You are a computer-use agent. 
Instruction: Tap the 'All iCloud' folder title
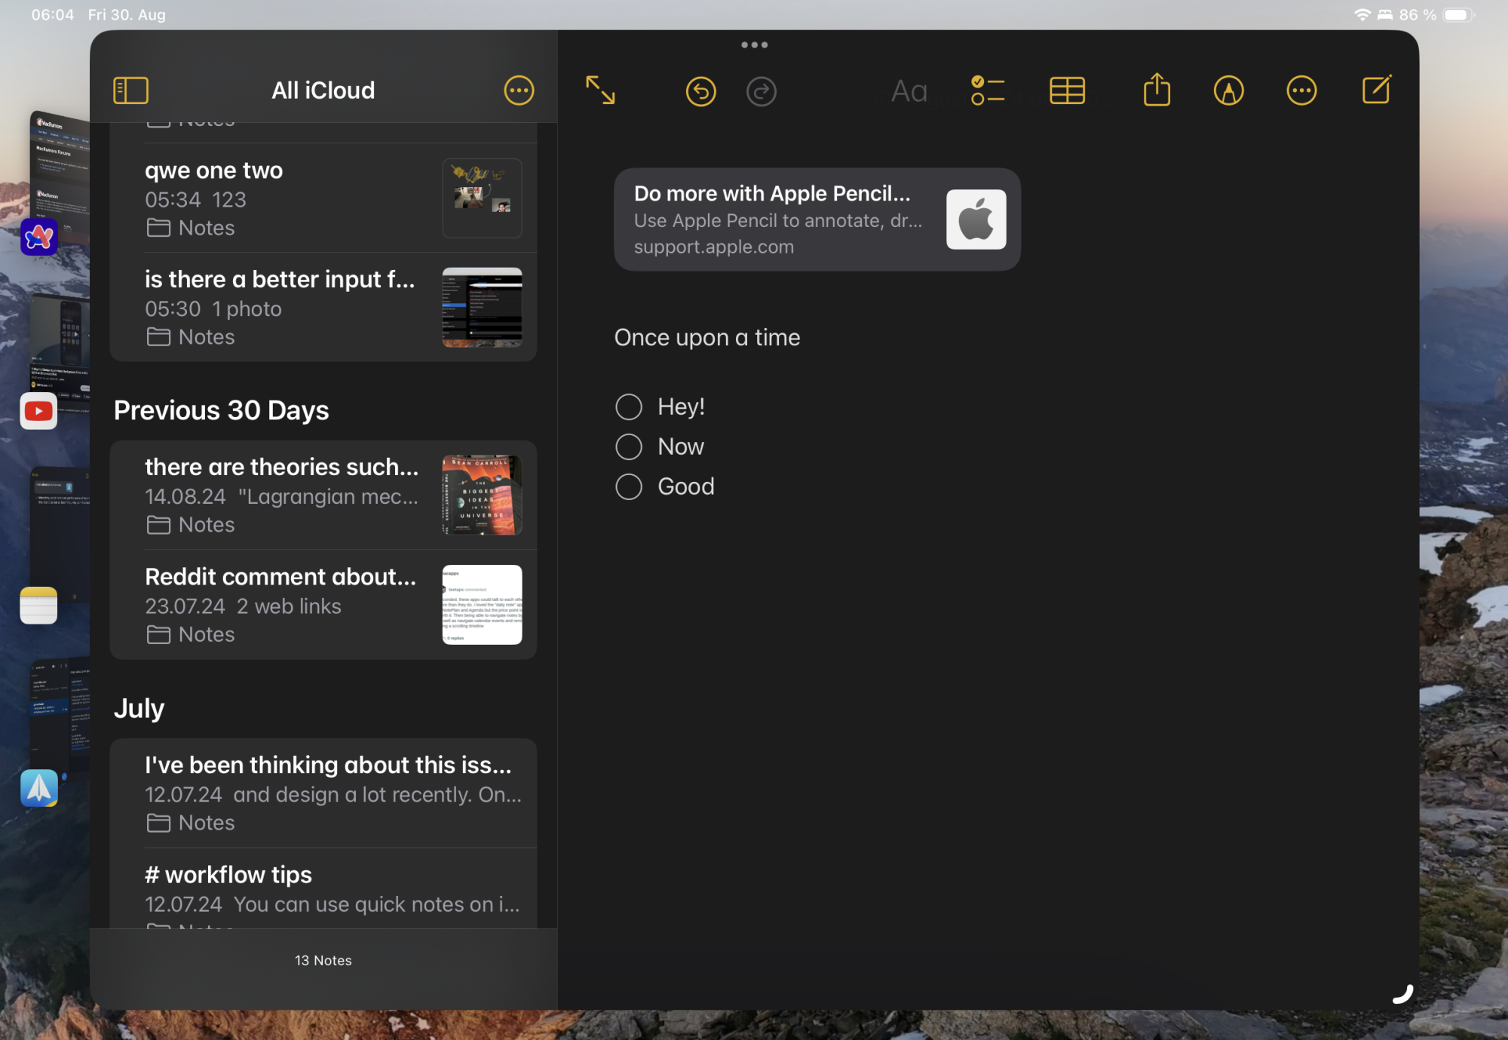323,91
